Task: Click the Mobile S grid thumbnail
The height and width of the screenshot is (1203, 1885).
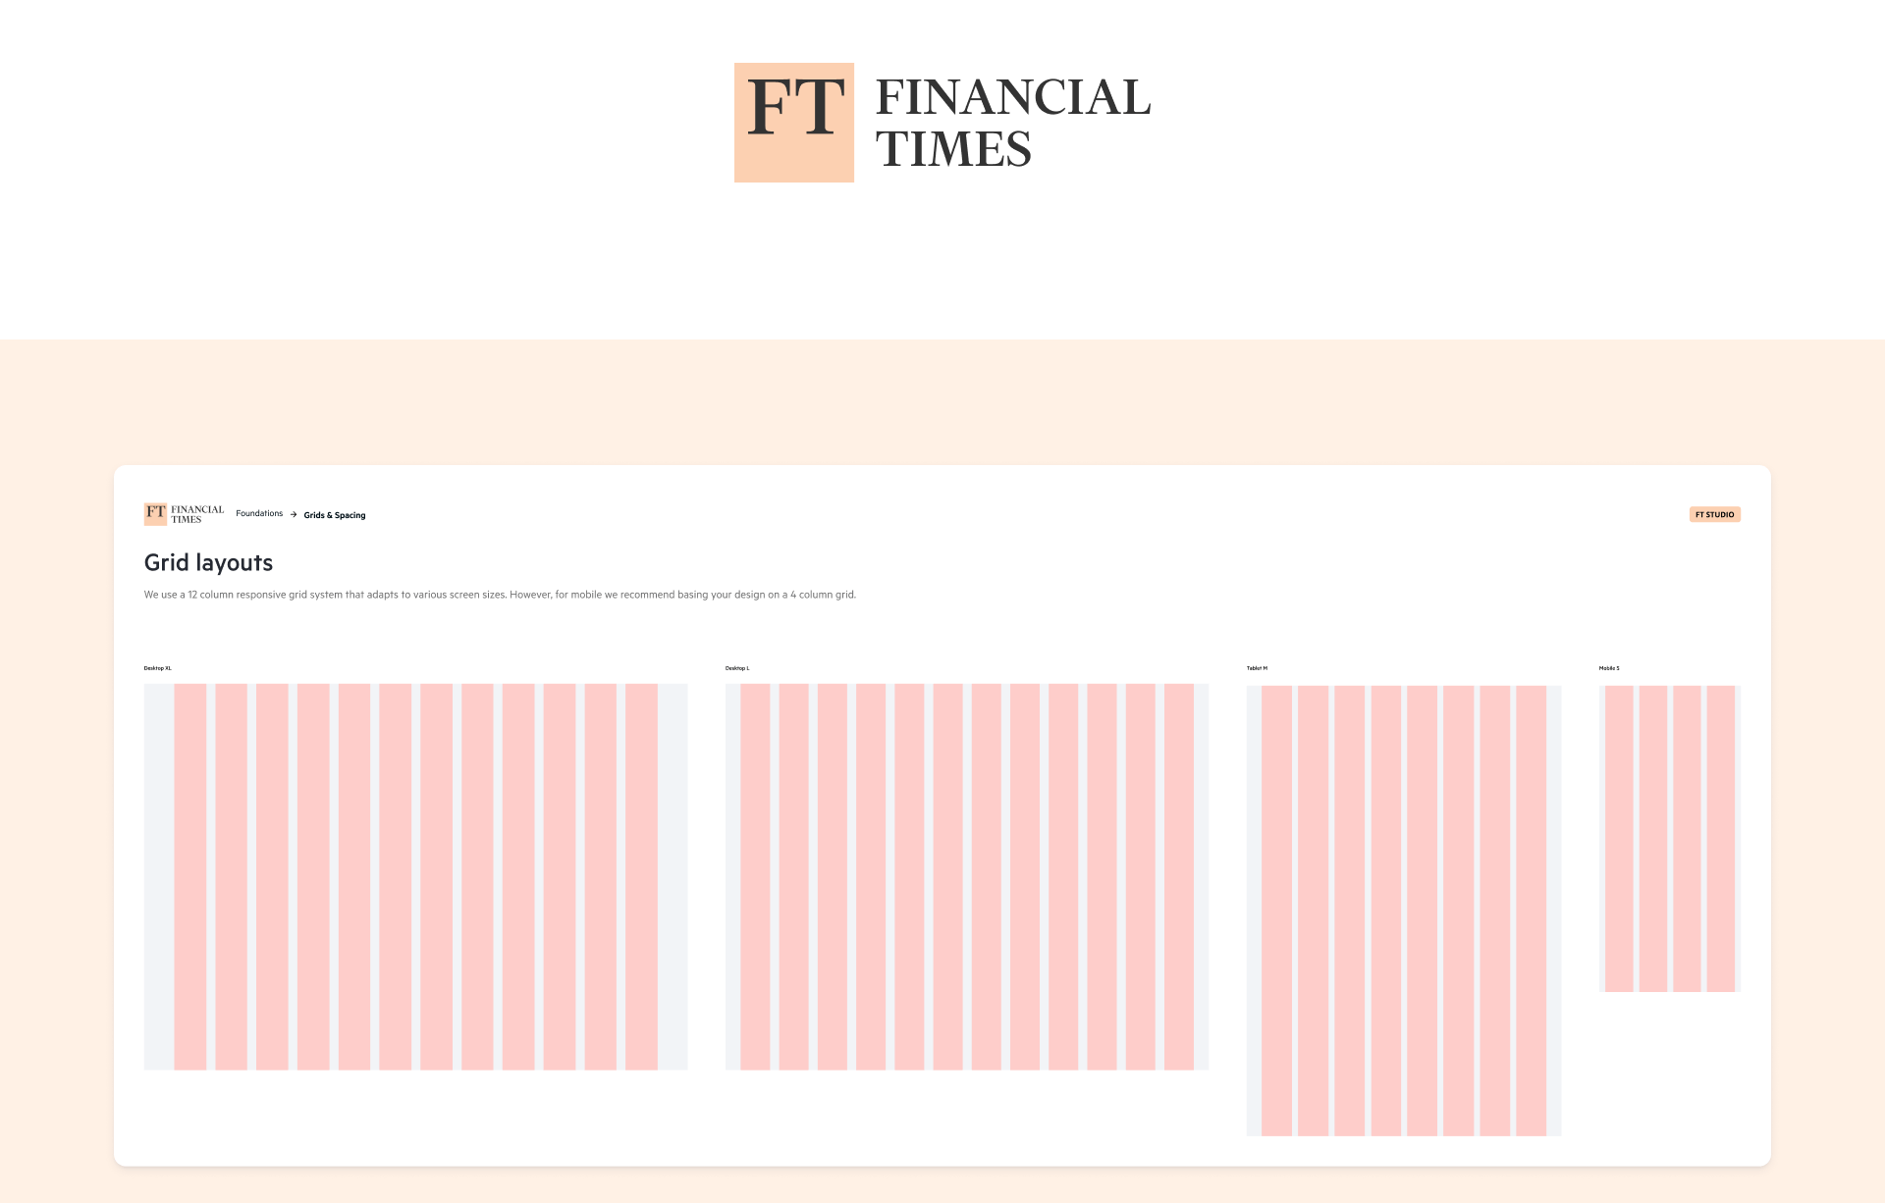Action: click(x=1670, y=839)
